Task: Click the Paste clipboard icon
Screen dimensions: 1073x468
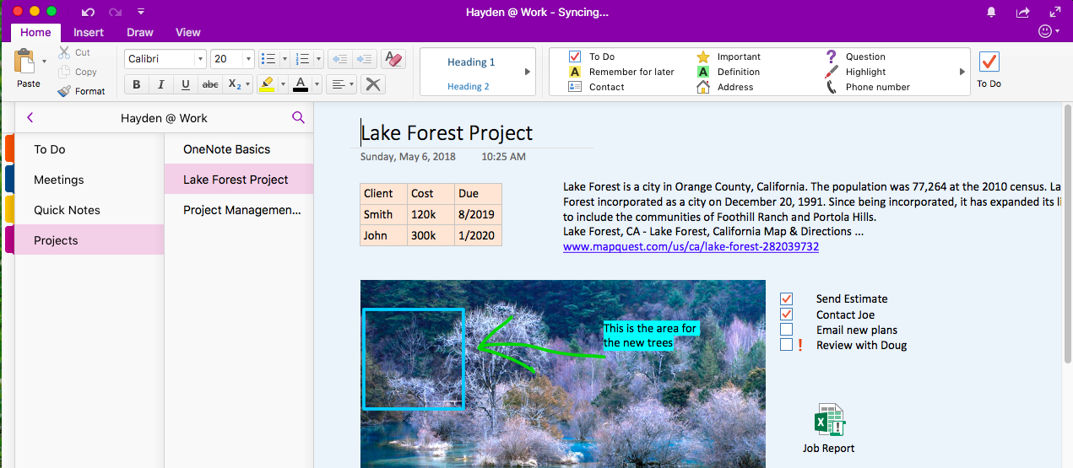Action: (24, 62)
